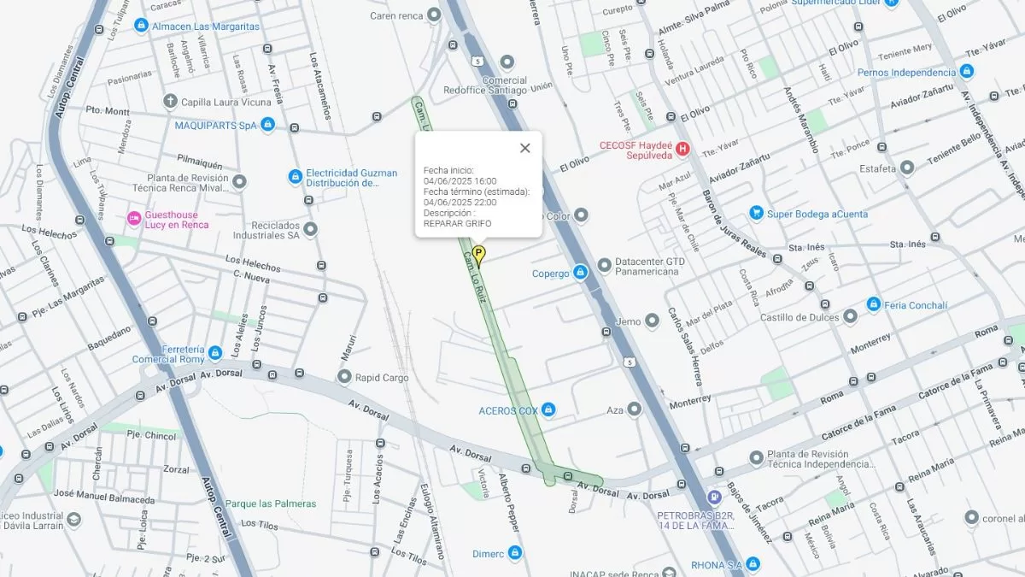Open the ACEROS COX shop pin

(x=548, y=410)
